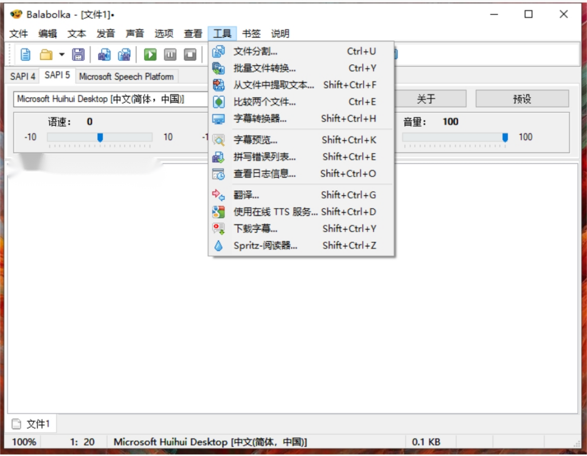Select 批量文件转换 menu entry
This screenshot has height=456, width=587.
(264, 68)
